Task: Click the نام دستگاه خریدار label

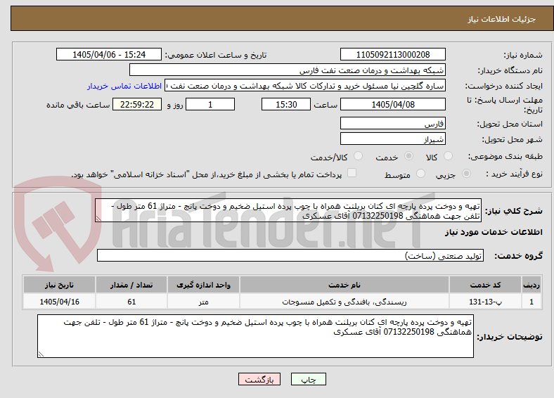Action: [x=510, y=71]
